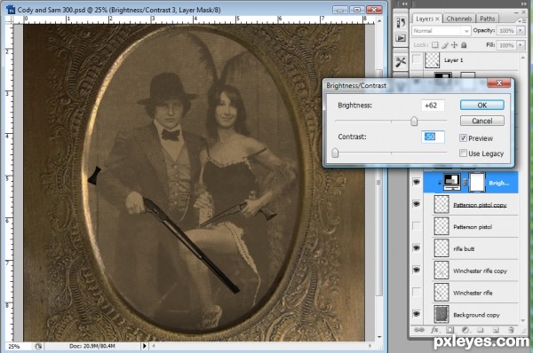Click the lock all padlock icon
The image size is (533, 353).
click(464, 45)
